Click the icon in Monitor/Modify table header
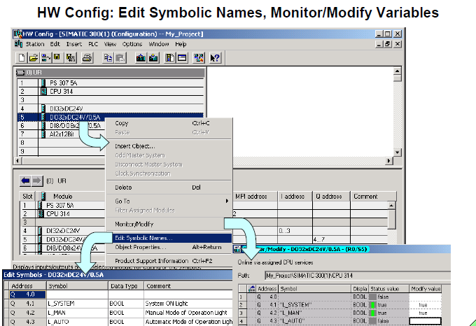Viewport: 476px width, 326px height. coord(251,288)
